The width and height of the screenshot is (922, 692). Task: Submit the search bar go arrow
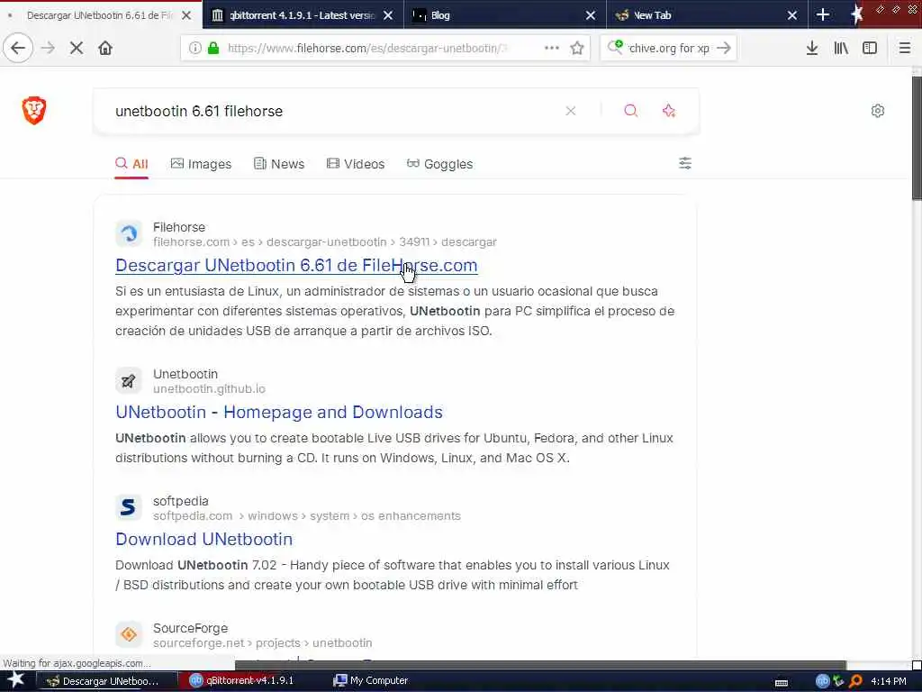click(724, 49)
